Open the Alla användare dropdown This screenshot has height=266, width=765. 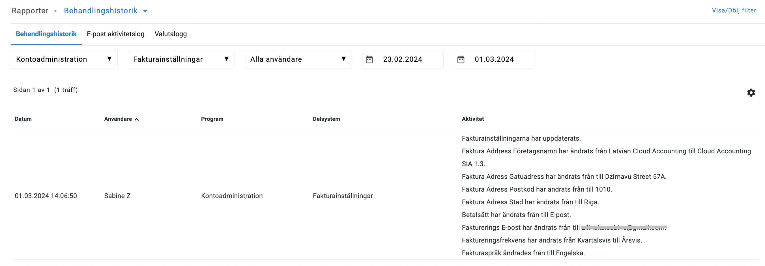[x=298, y=59]
